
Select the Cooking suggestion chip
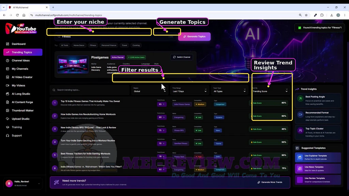(x=136, y=45)
